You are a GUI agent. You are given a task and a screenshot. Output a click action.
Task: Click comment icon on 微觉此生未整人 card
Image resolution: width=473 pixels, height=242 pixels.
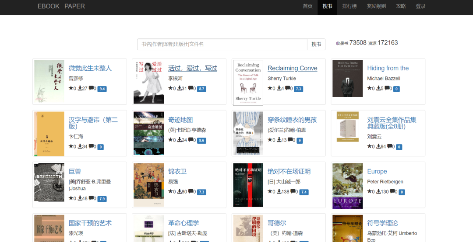click(x=91, y=88)
